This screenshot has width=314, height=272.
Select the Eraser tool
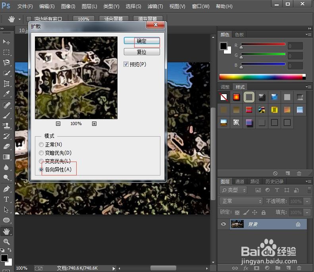(x=6, y=147)
